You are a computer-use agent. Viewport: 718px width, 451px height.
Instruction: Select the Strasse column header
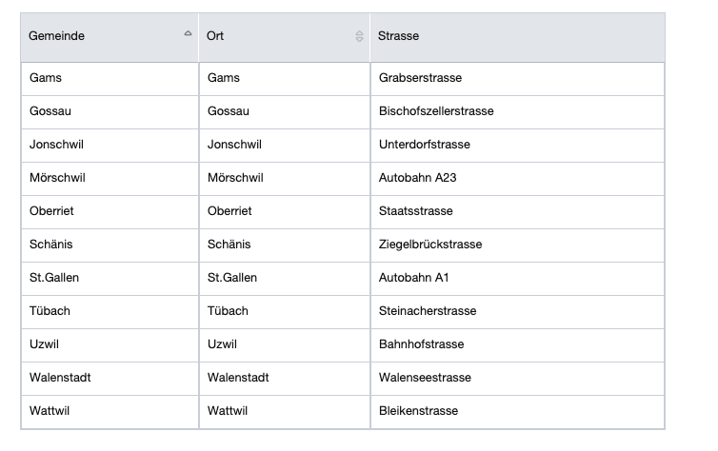pyautogui.click(x=398, y=36)
